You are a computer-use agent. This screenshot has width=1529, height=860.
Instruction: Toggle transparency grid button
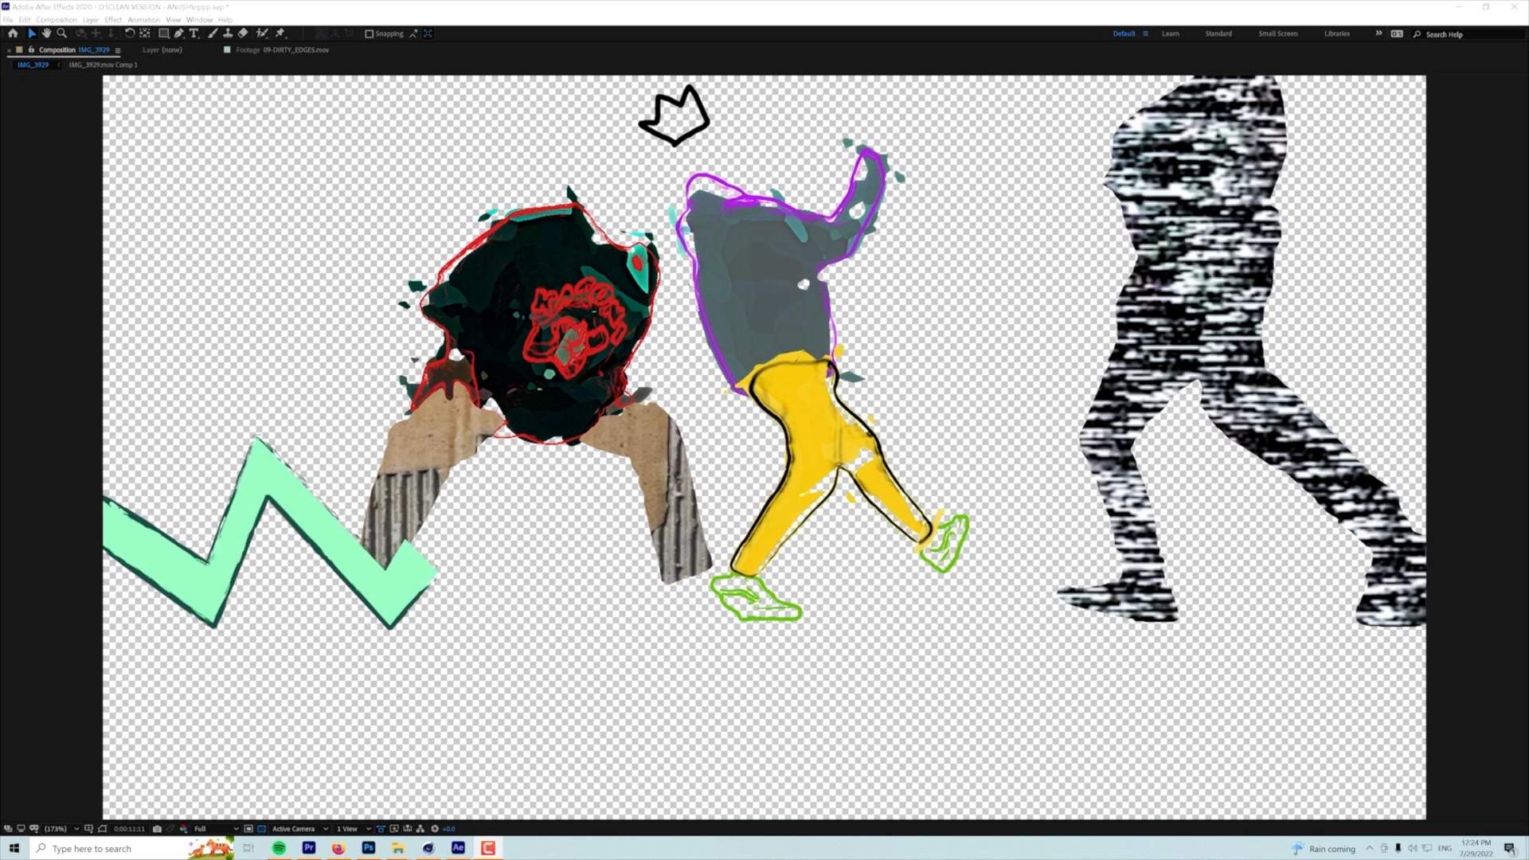click(x=261, y=828)
